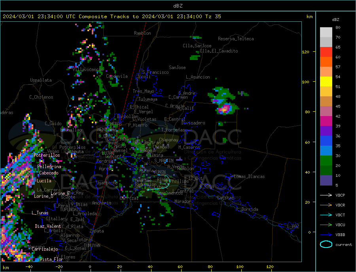Viewport: 356px width, 272px height.
Task: Click the 'current' legend label
Action: [x=344, y=245]
